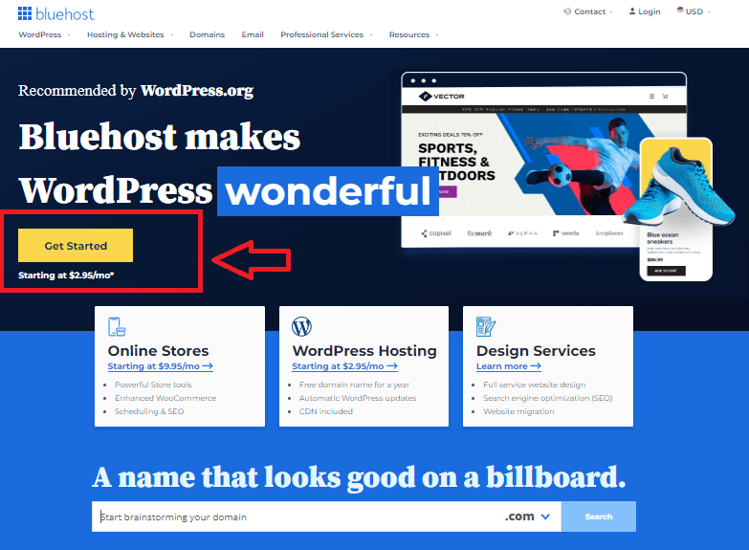The width and height of the screenshot is (749, 550).
Task: Click the Online Stores heading
Action: click(x=158, y=351)
